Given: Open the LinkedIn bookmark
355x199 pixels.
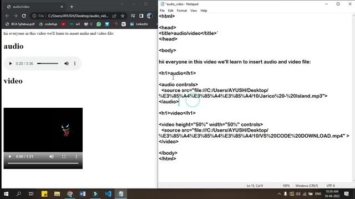Looking at the screenshot, I should [139, 24].
